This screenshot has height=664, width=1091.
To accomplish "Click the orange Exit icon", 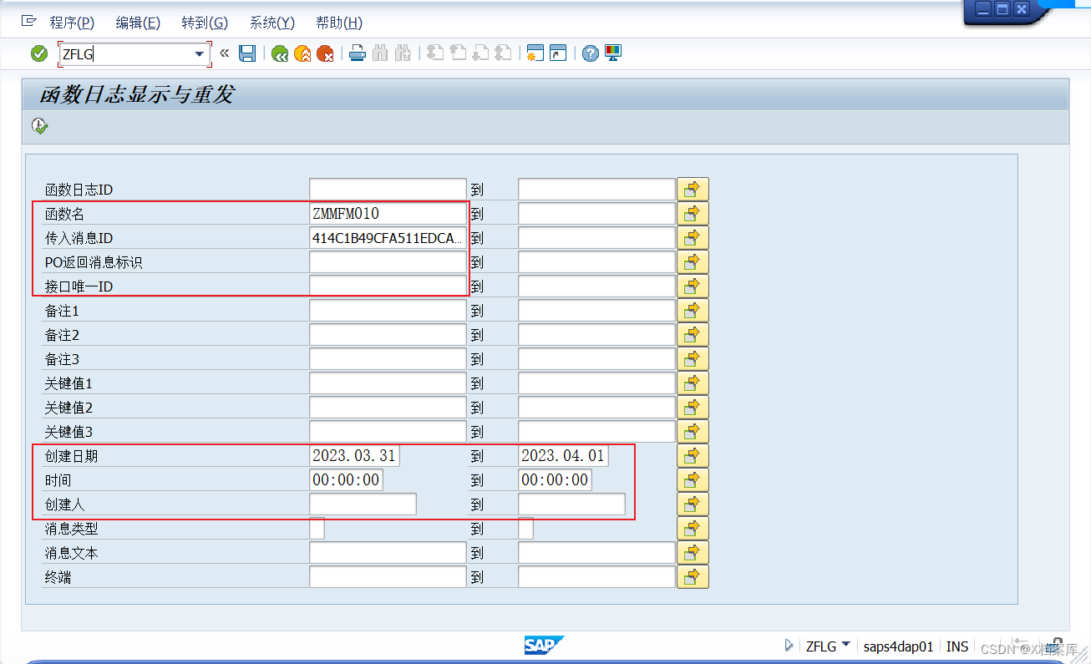I will [302, 53].
